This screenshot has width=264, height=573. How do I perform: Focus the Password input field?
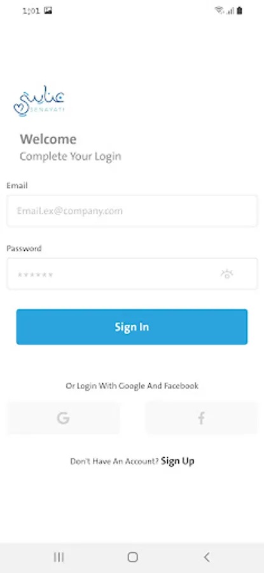coord(132,274)
